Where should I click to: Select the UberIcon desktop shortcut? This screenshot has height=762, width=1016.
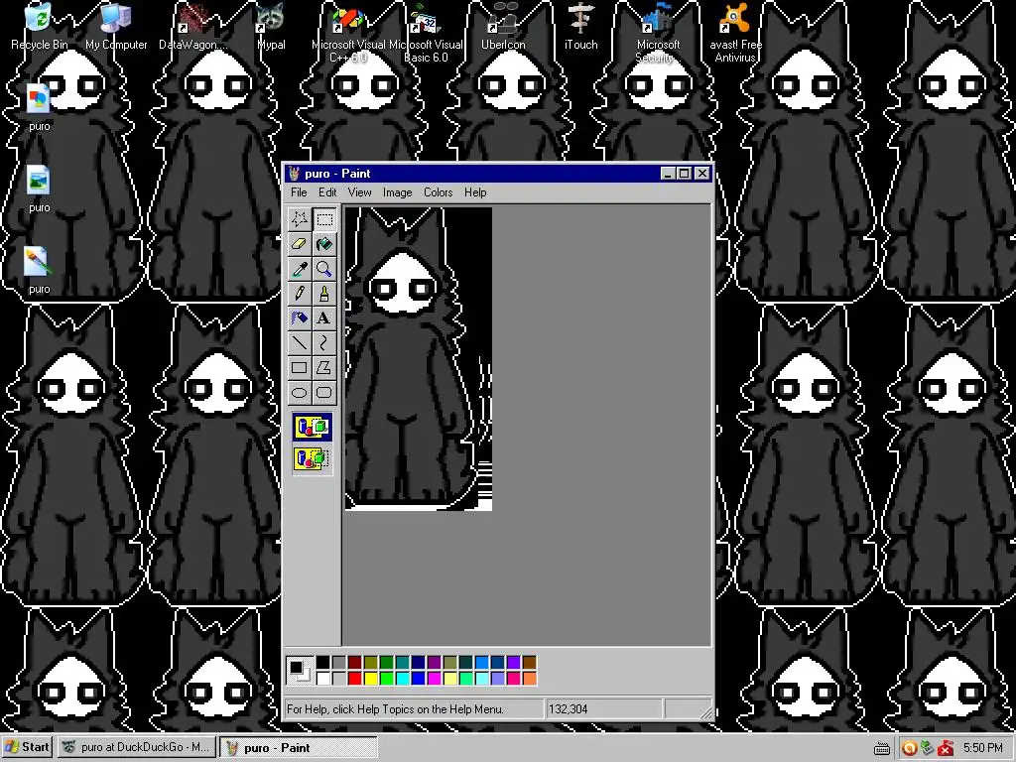click(503, 27)
